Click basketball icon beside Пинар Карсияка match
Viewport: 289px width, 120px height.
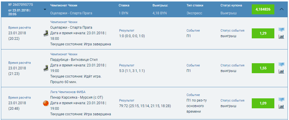tap(45, 103)
